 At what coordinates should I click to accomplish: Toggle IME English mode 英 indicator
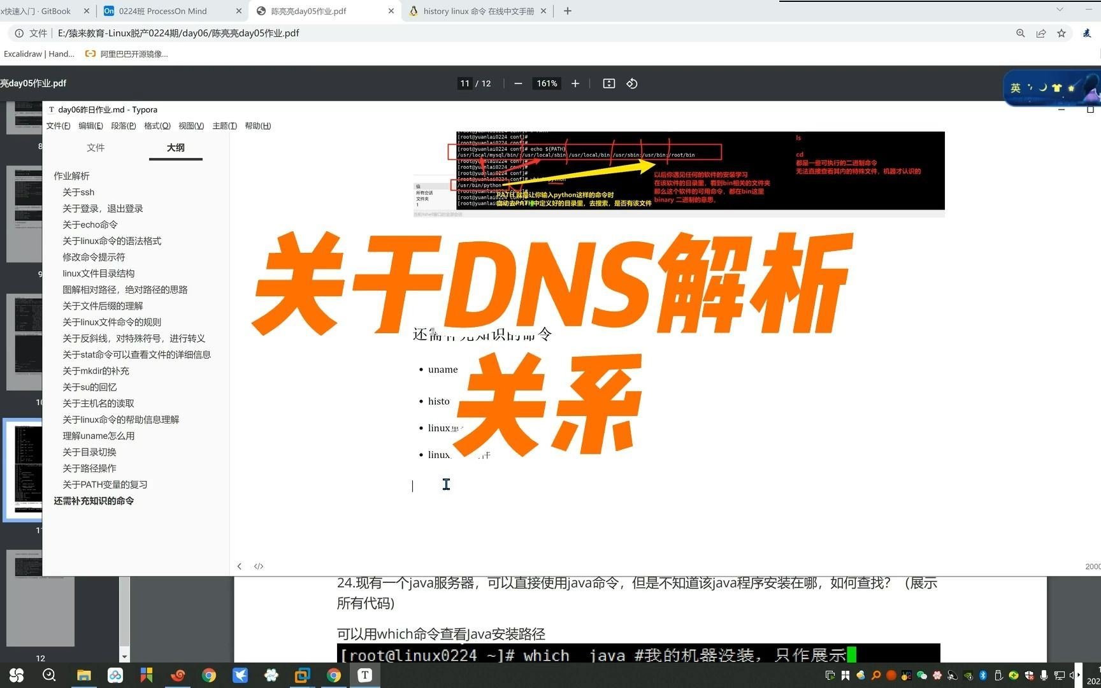coord(1016,88)
